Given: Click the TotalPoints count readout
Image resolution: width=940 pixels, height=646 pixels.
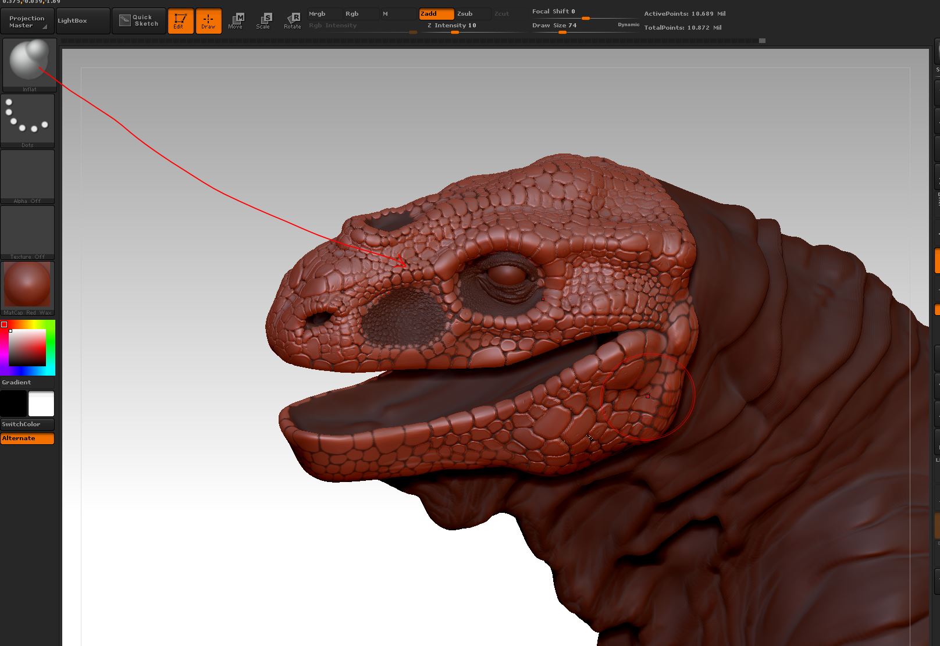Looking at the screenshot, I should coord(683,28).
